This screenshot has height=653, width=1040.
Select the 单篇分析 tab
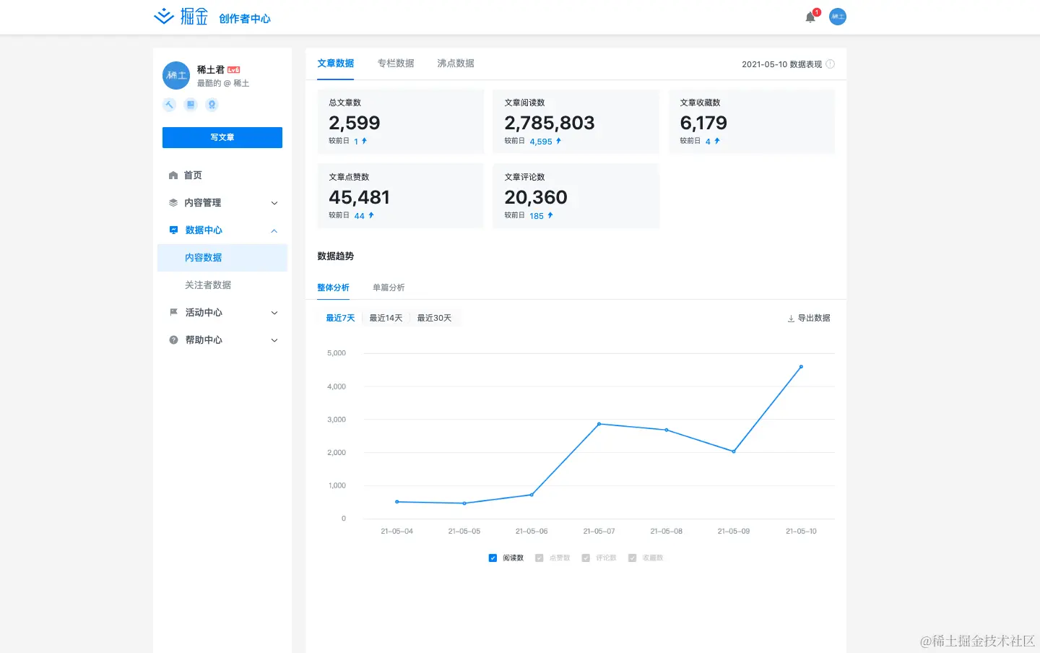click(389, 287)
